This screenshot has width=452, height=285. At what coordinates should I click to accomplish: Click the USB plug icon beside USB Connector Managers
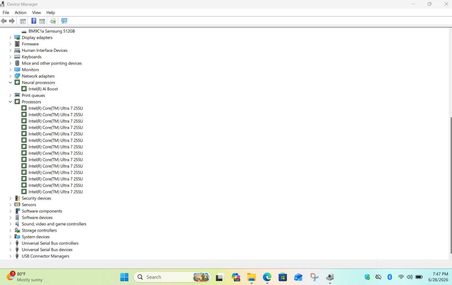(x=17, y=256)
